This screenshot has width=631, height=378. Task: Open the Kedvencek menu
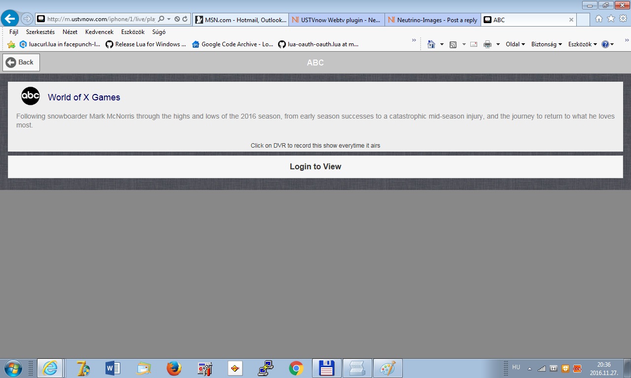point(99,32)
